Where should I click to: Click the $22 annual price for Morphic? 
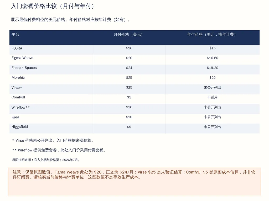[x=212, y=77]
